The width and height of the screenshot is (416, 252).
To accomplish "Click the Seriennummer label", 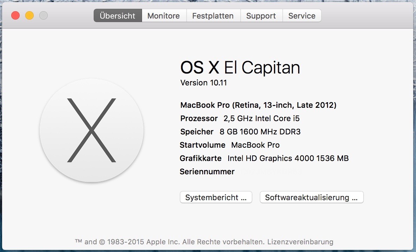I will click(x=207, y=172).
